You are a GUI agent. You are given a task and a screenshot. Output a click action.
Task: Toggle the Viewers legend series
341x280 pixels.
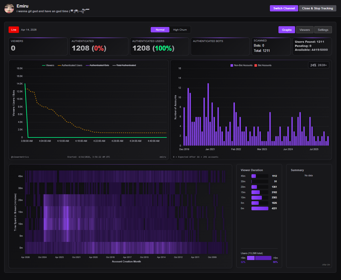tap(48, 65)
